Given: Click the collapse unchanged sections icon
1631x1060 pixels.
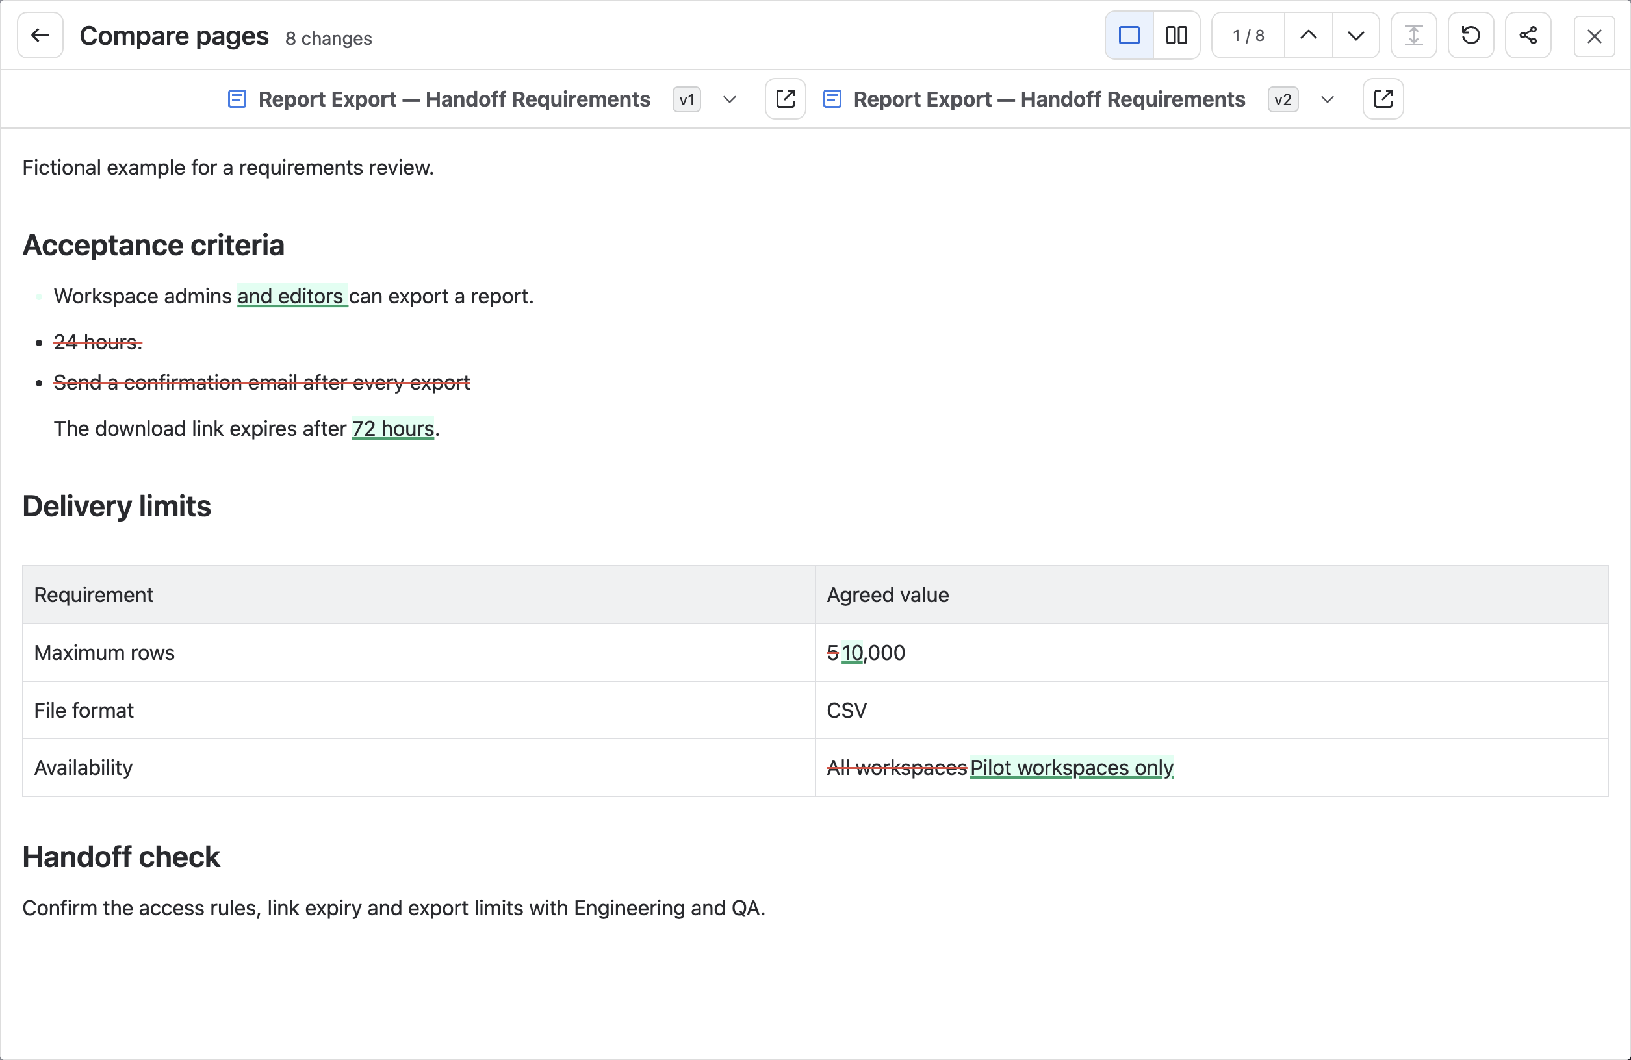Looking at the screenshot, I should coord(1414,36).
